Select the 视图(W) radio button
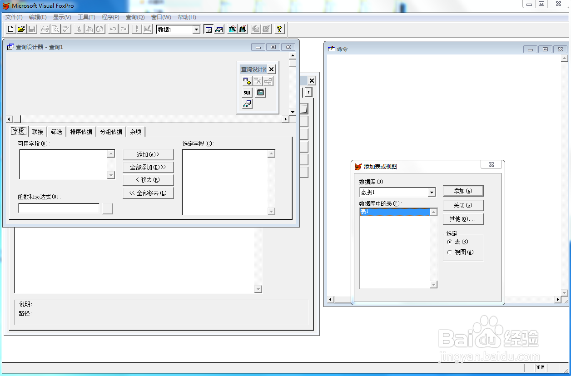Screen dimensions: 571x376 pyautogui.click(x=450, y=252)
